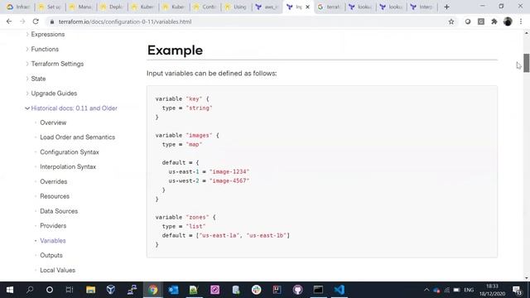Viewport: 530px width, 298px height.
Task: Open GitHub Desktop from the taskbar
Action: point(298,290)
